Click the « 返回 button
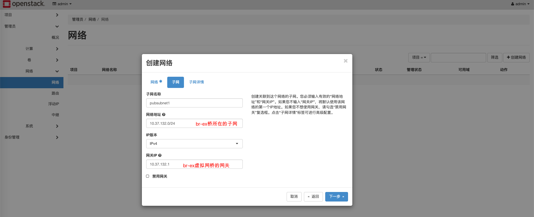Screen dimensions: 534x217 tap(313, 197)
